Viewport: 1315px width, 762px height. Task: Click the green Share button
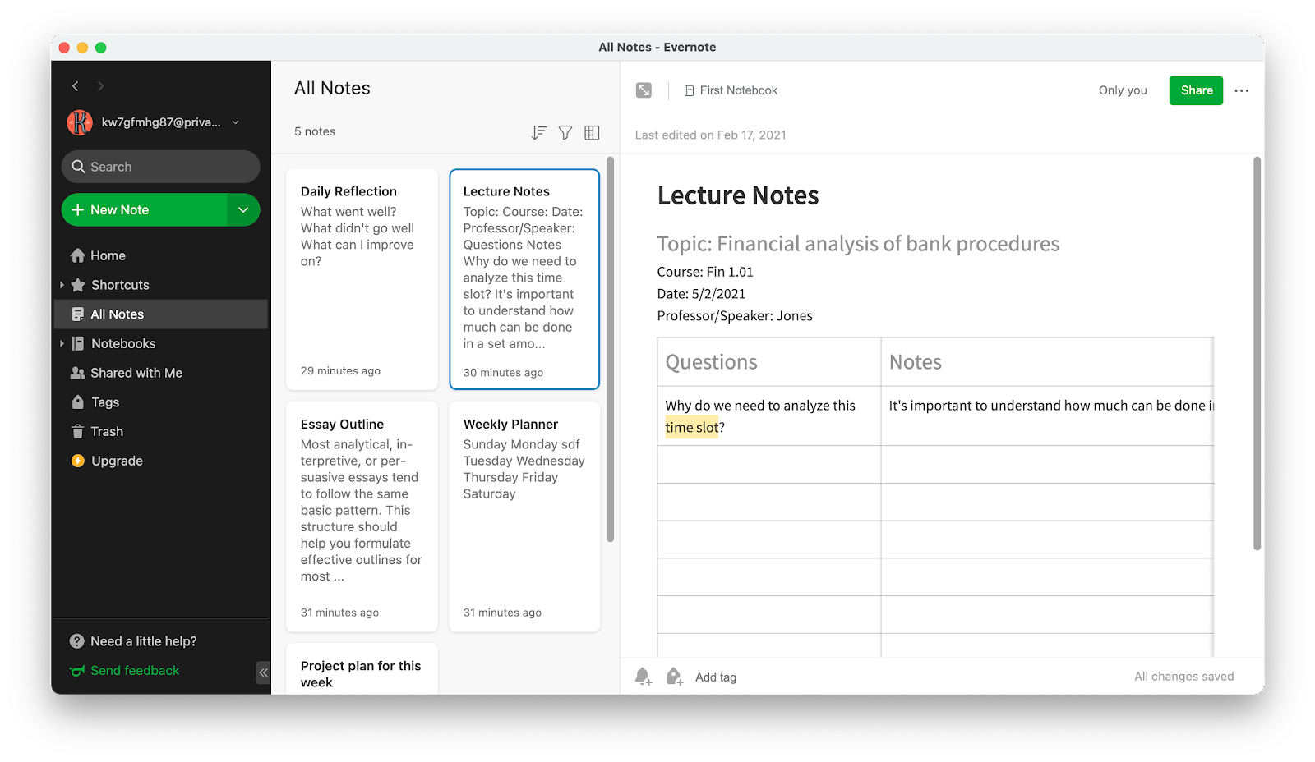pyautogui.click(x=1196, y=90)
